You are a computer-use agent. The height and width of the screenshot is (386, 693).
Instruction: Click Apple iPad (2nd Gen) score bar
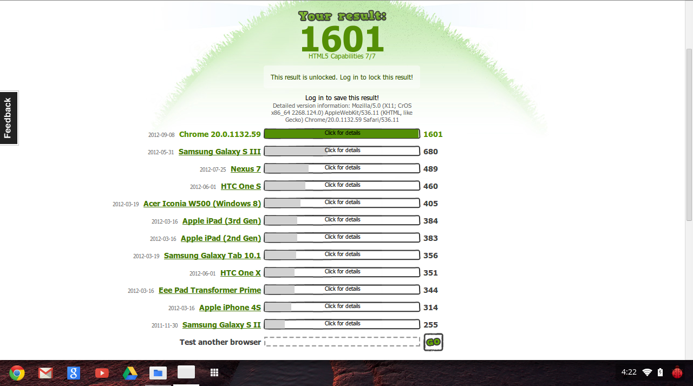pyautogui.click(x=342, y=238)
